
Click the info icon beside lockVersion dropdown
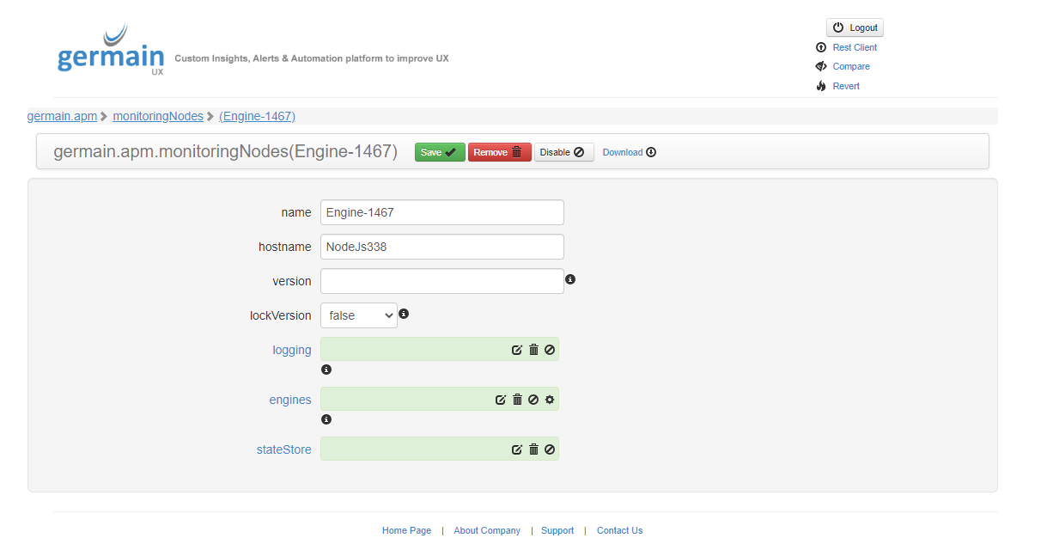tap(404, 314)
